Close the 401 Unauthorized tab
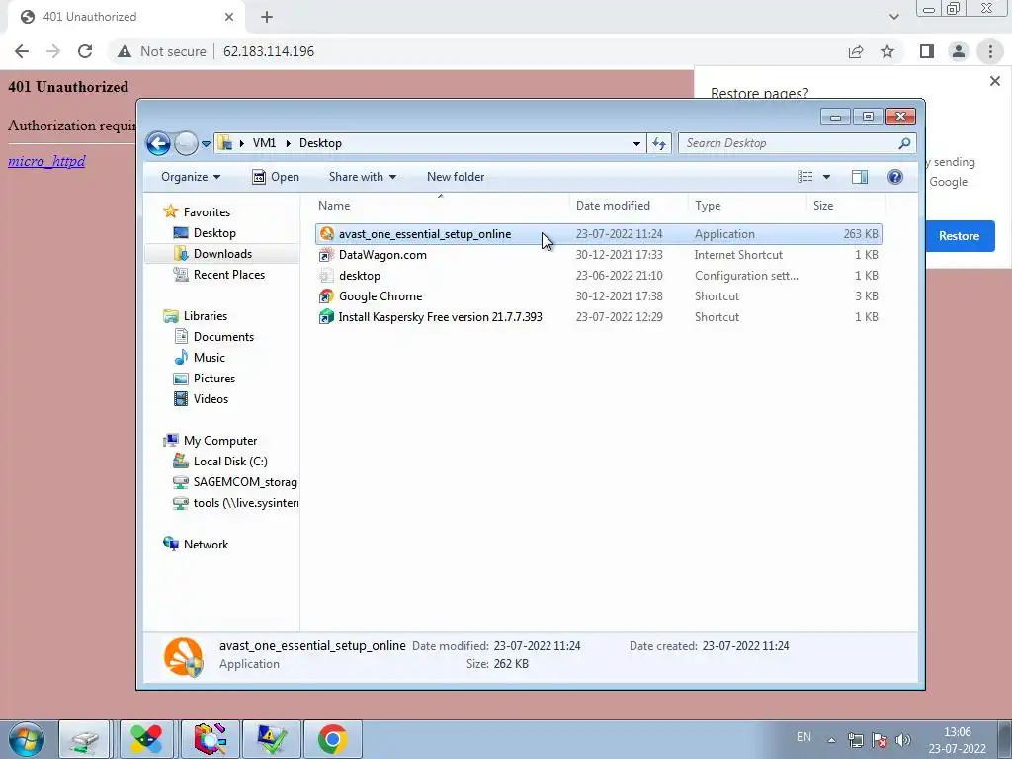1012x759 pixels. pos(229,17)
